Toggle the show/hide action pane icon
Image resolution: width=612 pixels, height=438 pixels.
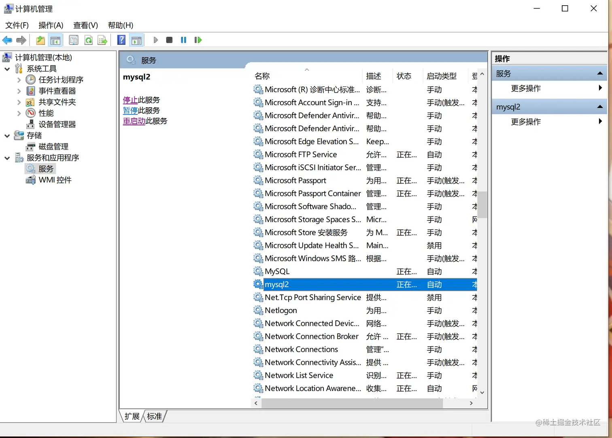tap(137, 40)
